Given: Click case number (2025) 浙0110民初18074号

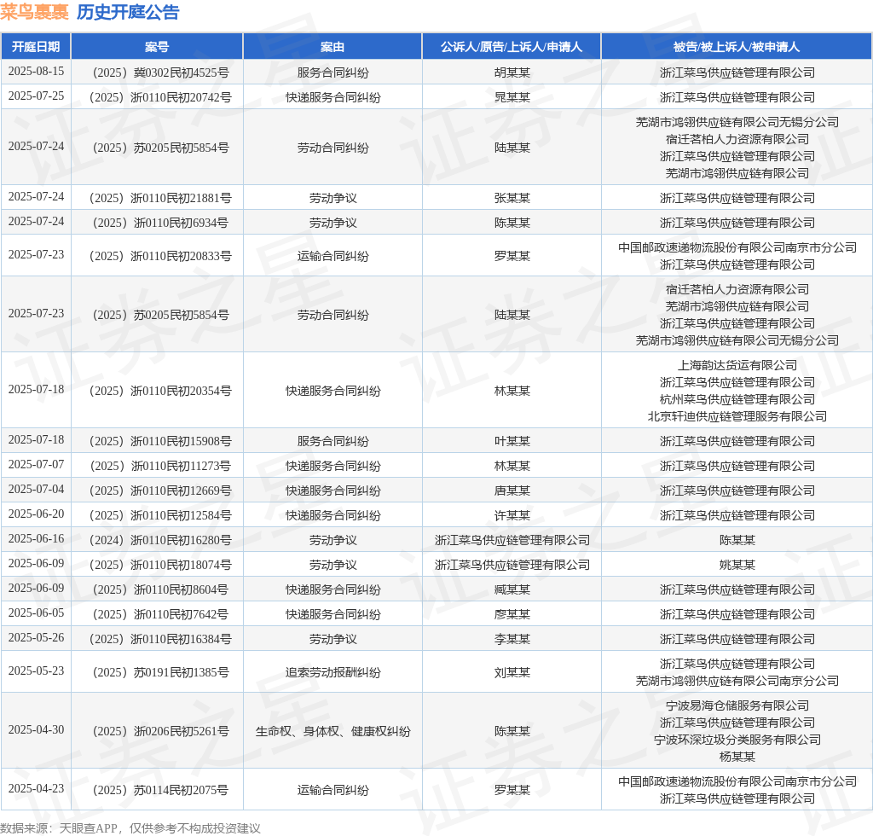Looking at the screenshot, I should [x=160, y=565].
